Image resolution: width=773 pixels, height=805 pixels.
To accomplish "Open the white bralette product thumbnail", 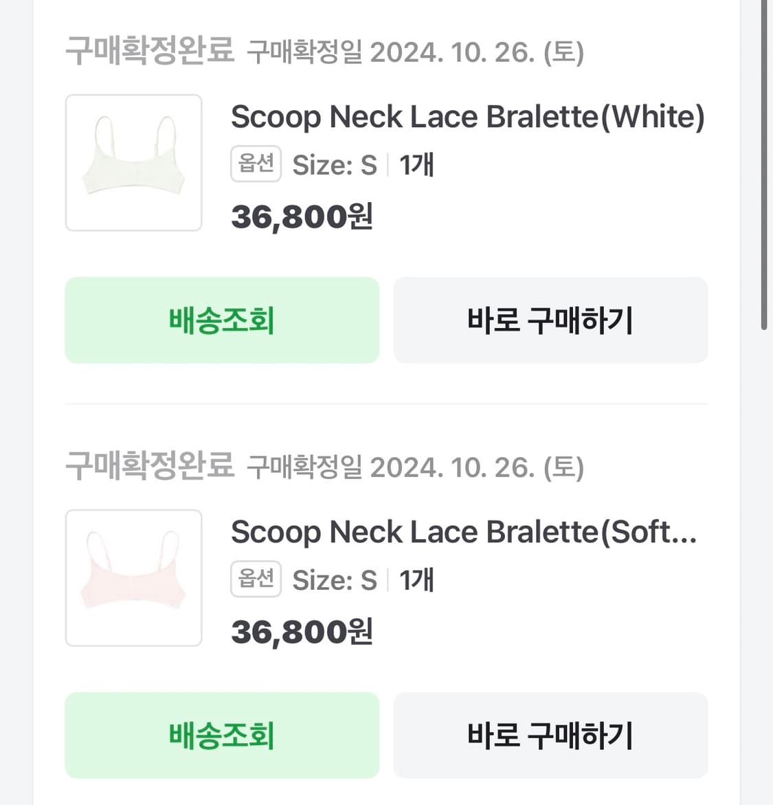I will click(x=133, y=163).
